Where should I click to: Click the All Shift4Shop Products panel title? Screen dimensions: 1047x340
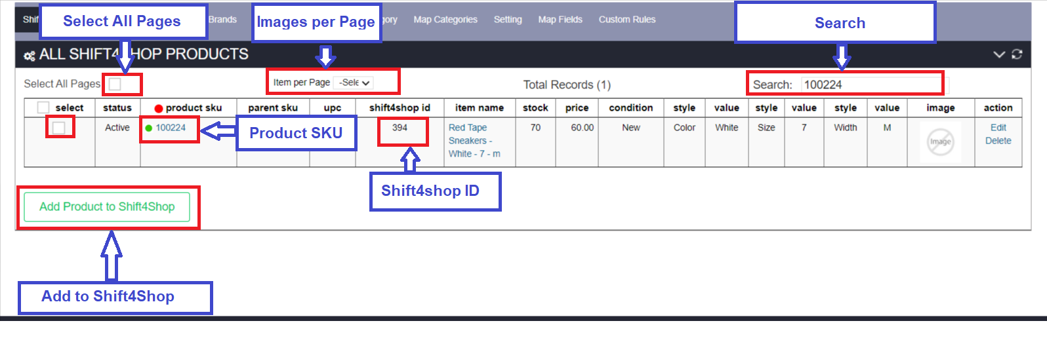point(144,54)
